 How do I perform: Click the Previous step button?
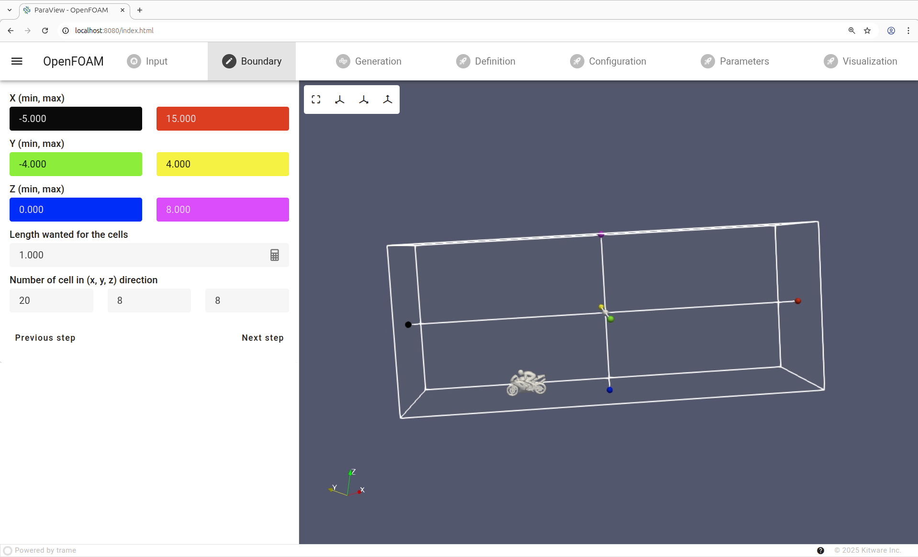45,338
